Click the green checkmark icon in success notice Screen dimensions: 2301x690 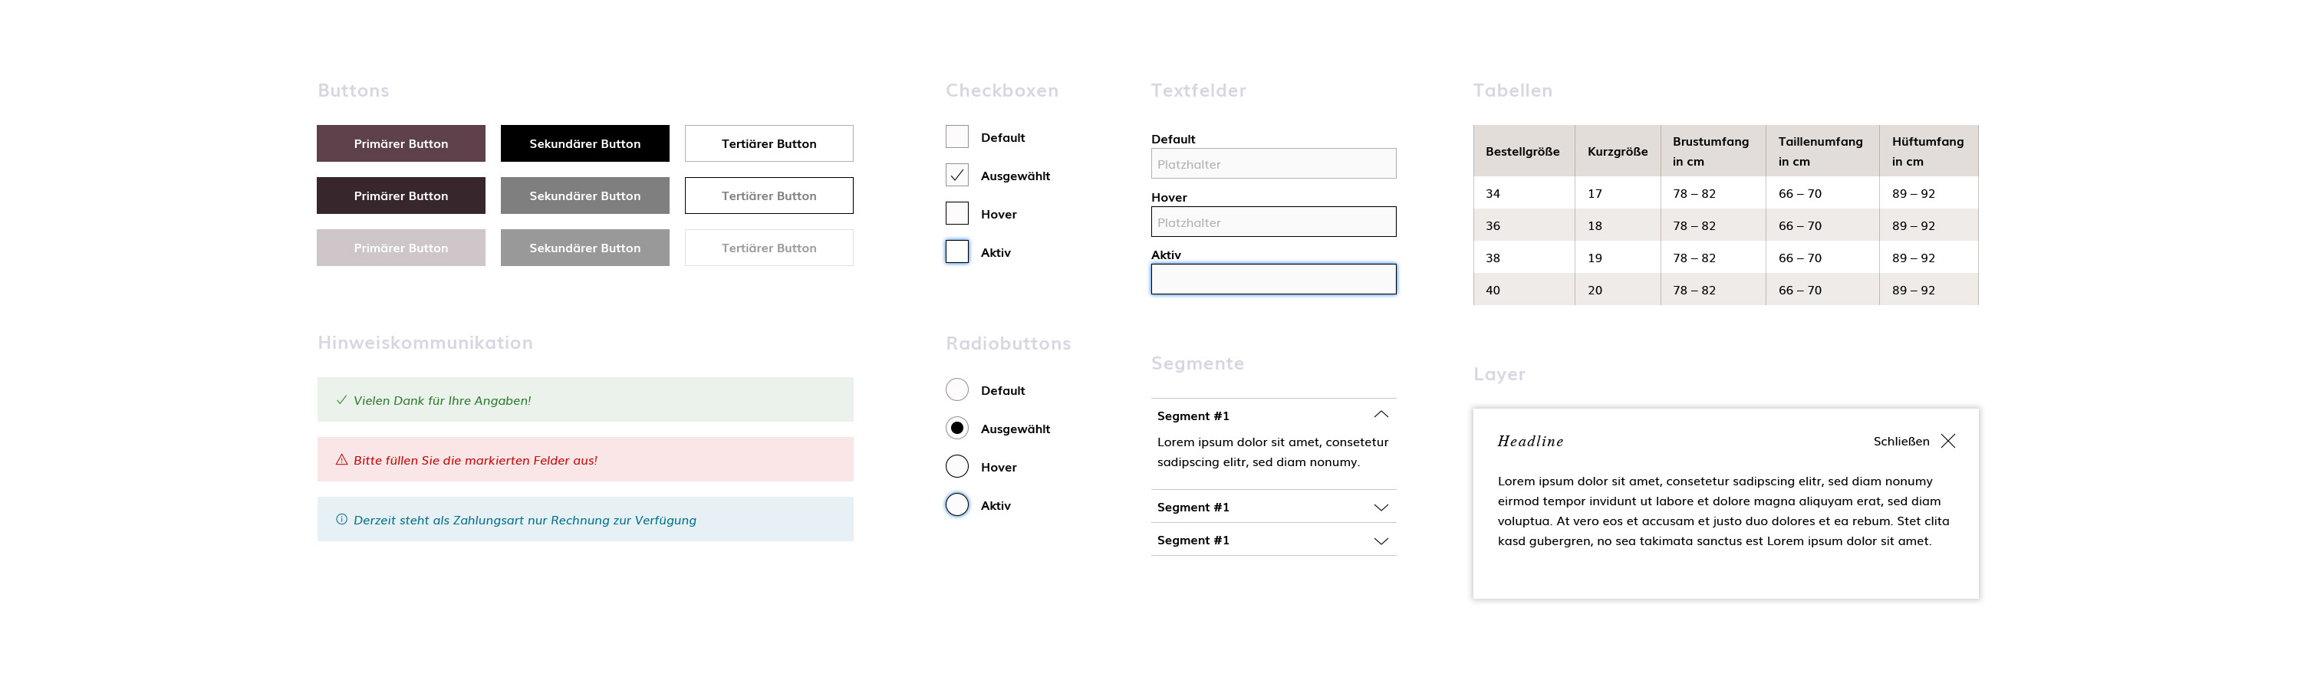click(x=341, y=400)
